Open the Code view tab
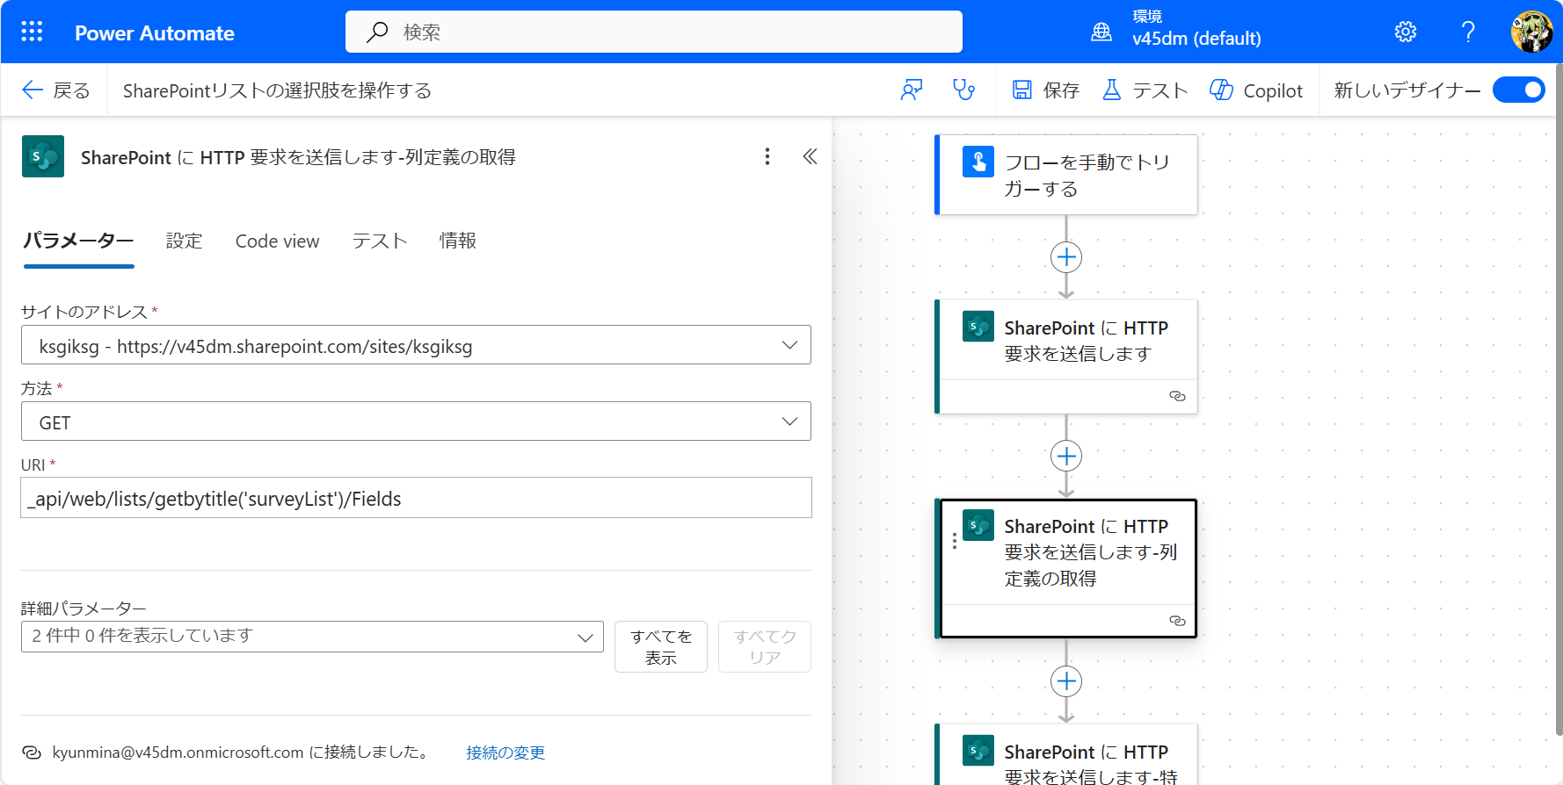The width and height of the screenshot is (1563, 785). tap(277, 241)
